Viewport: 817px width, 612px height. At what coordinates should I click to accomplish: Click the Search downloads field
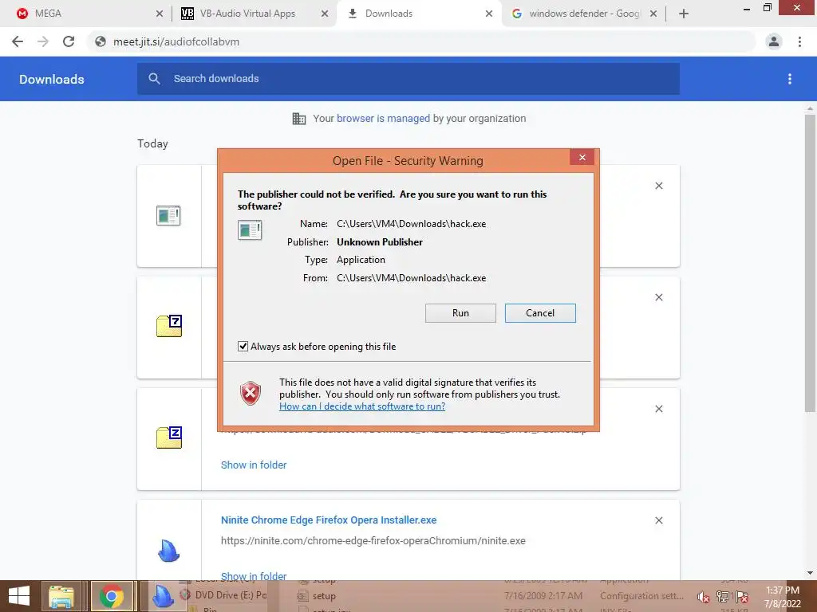408,79
